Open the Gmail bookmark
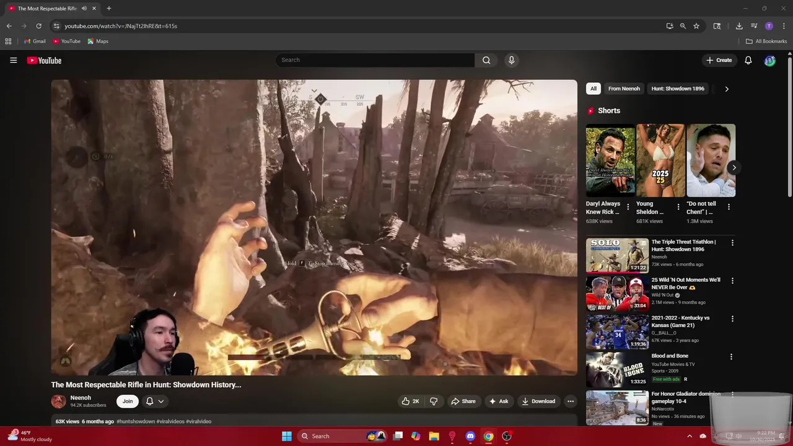Image resolution: width=793 pixels, height=446 pixels. coord(35,42)
